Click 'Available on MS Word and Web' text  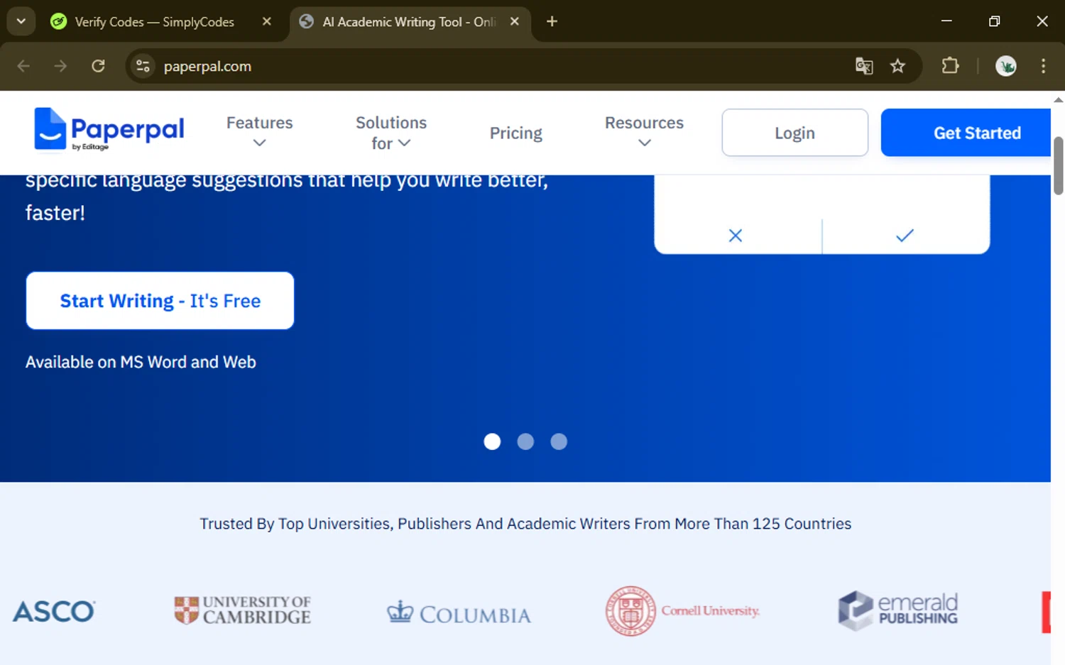click(x=141, y=362)
